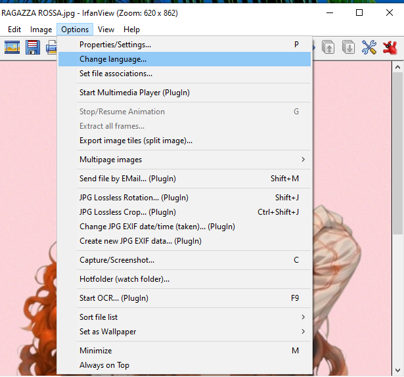
Task: Click the vertical scrollbar up arrow
Action: pos(397,67)
